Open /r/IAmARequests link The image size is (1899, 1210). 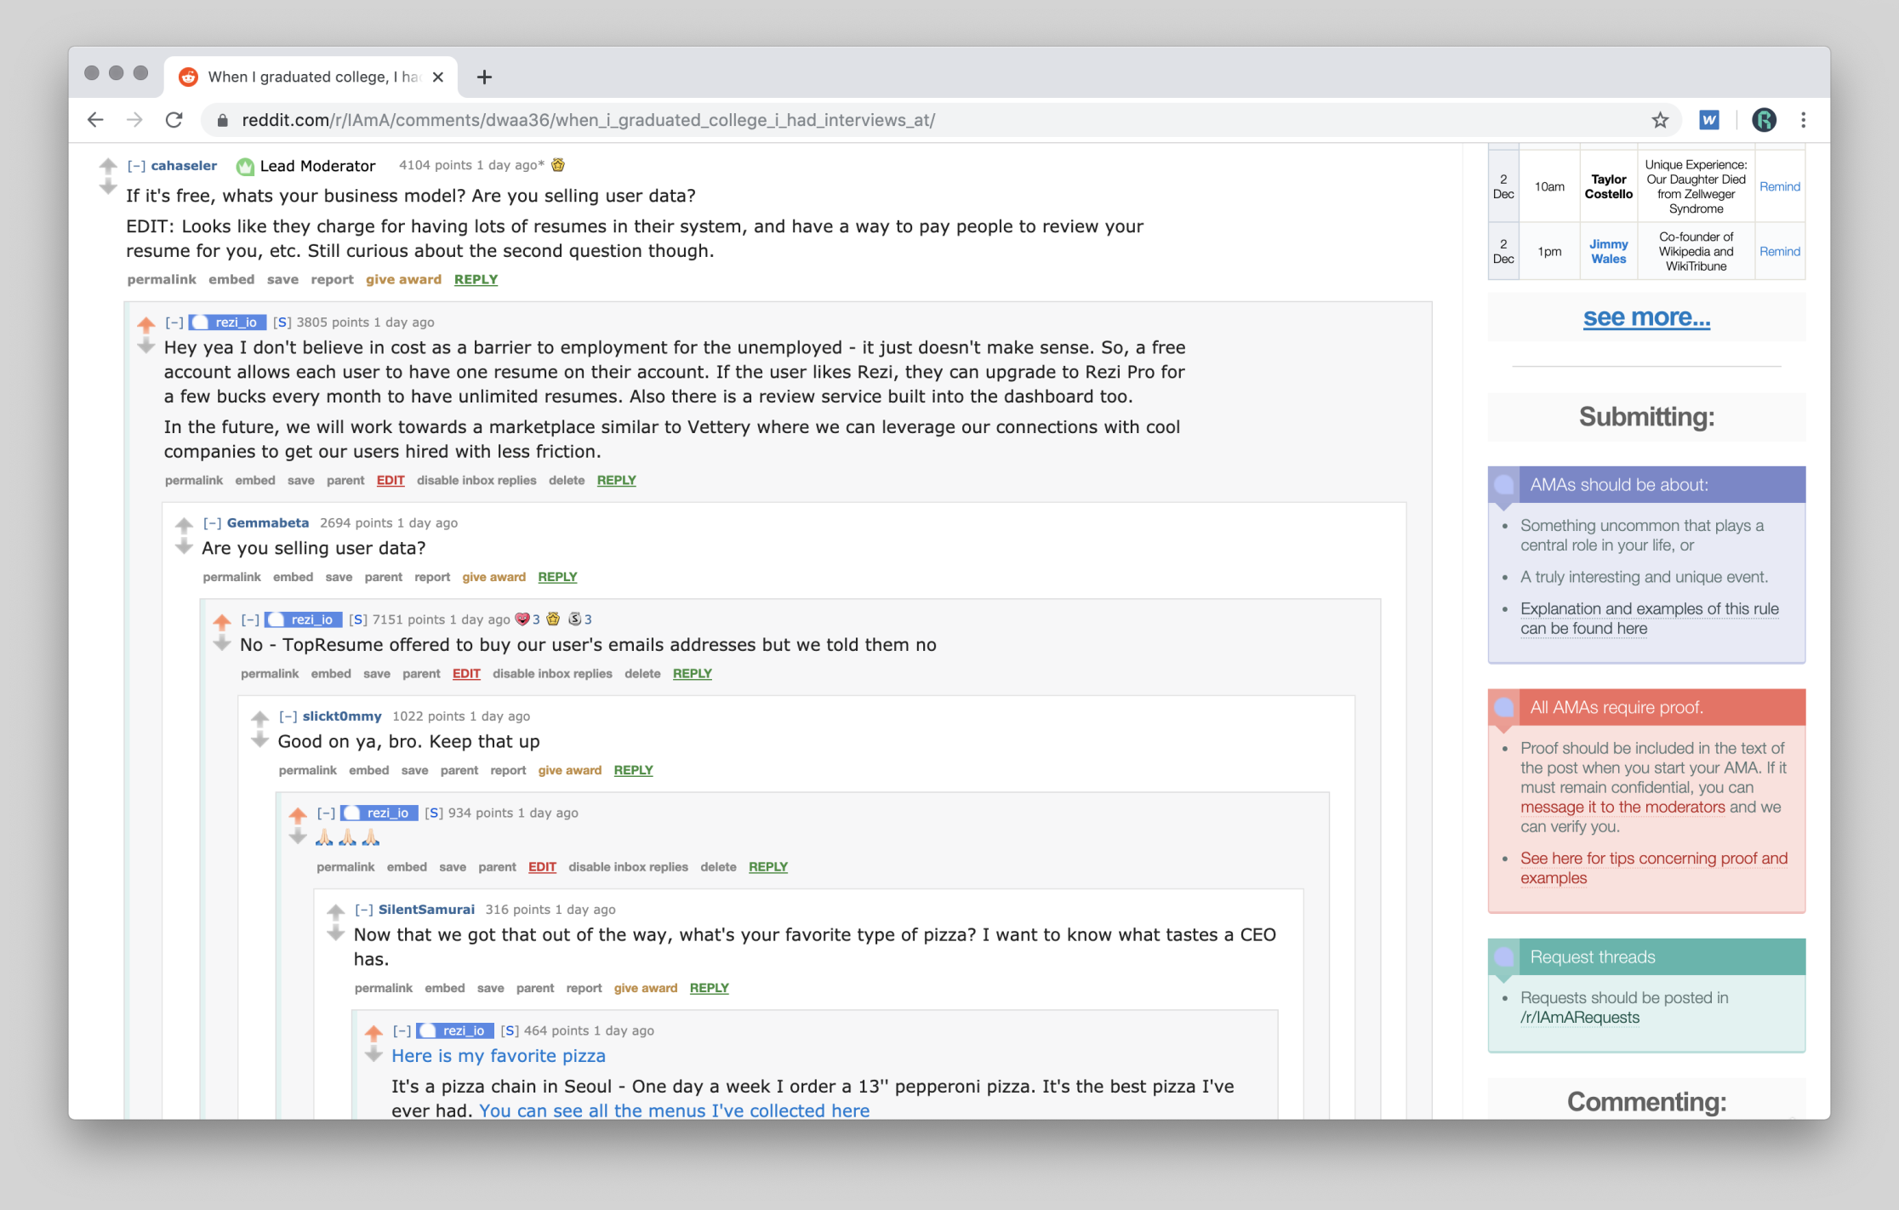click(1579, 1017)
